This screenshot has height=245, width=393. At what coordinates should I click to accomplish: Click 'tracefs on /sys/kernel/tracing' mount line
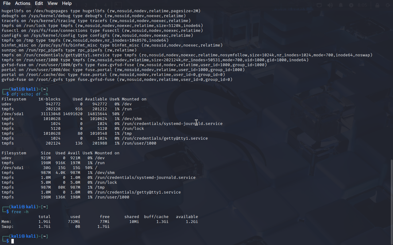point(96,21)
